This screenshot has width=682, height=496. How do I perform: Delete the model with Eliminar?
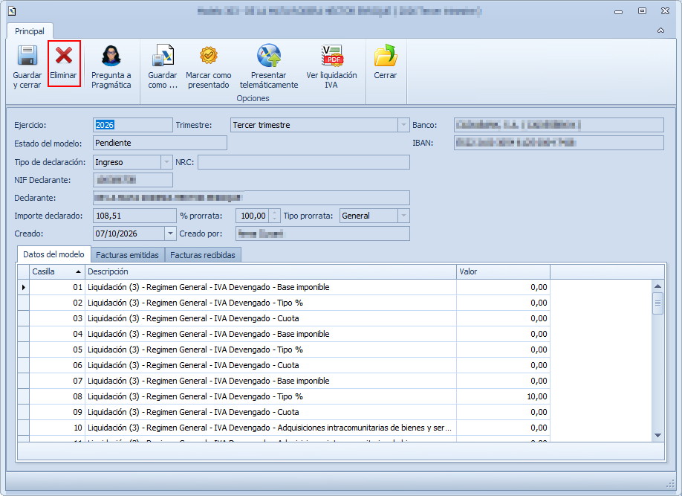click(x=63, y=63)
